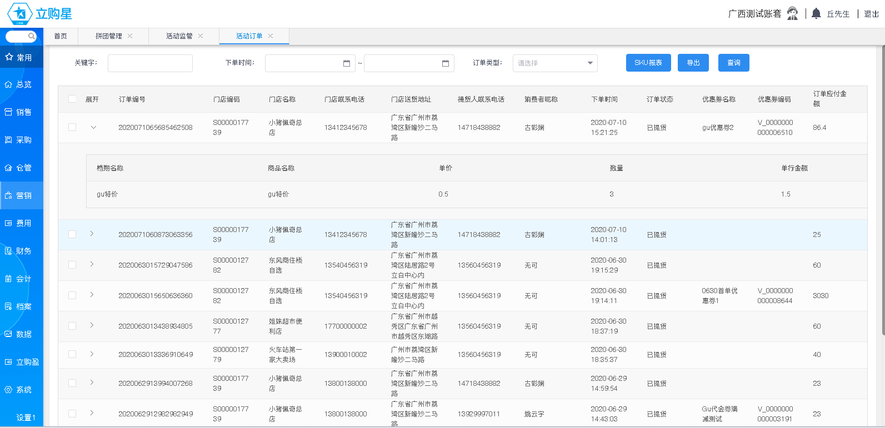Click the search magnifier in sidebar
The height and width of the screenshot is (428, 885).
(x=32, y=37)
